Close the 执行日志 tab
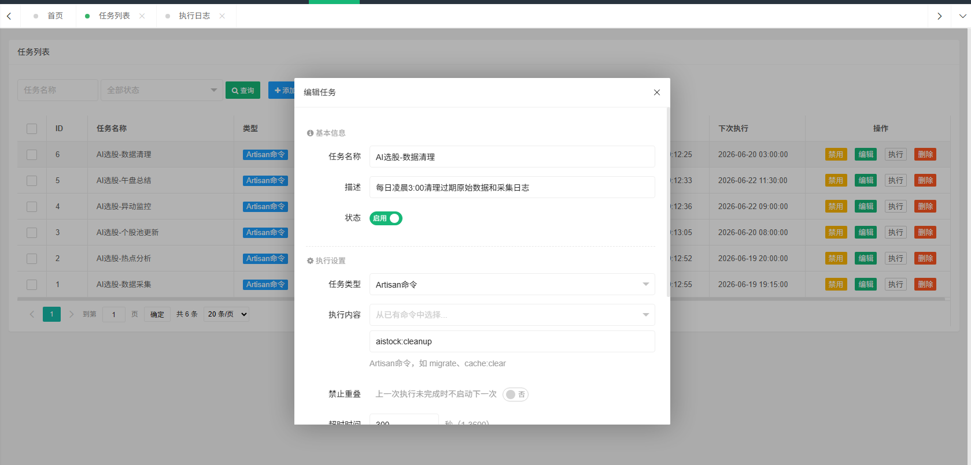971x465 pixels. pos(222,16)
